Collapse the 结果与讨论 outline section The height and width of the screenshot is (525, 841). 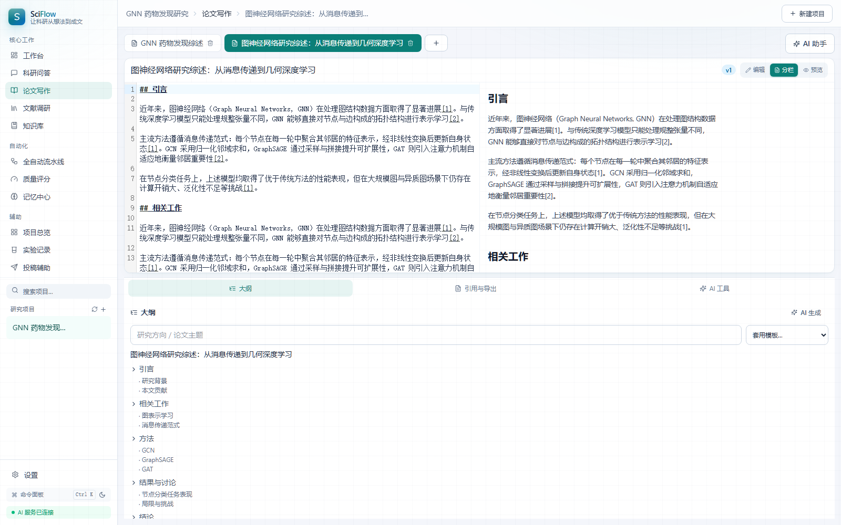click(134, 483)
